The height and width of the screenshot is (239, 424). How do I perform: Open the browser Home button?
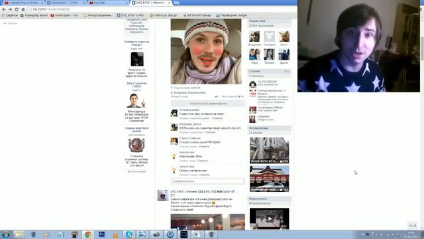click(x=23, y=9)
